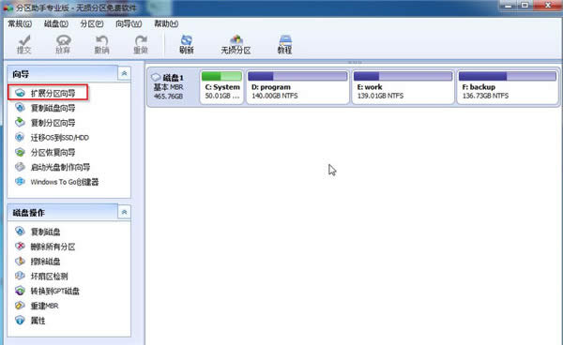563x345 pixels.
Task: Click 属性 properties text
Action: [38, 321]
